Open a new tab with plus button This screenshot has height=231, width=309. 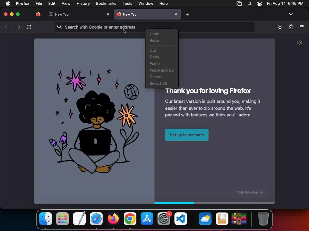pyautogui.click(x=187, y=14)
